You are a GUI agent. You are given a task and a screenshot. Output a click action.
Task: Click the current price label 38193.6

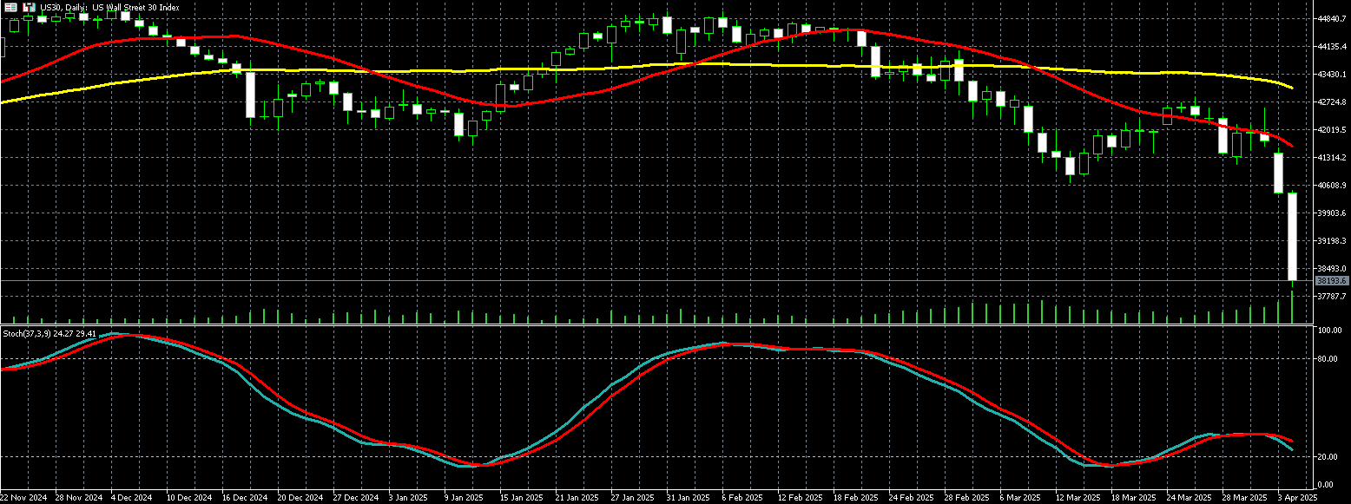(x=1330, y=281)
